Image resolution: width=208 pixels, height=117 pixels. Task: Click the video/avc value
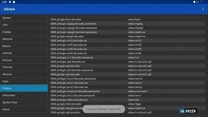tap(134, 100)
